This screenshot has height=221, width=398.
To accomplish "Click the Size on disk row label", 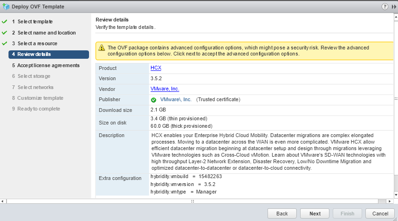I will (x=112, y=123).
